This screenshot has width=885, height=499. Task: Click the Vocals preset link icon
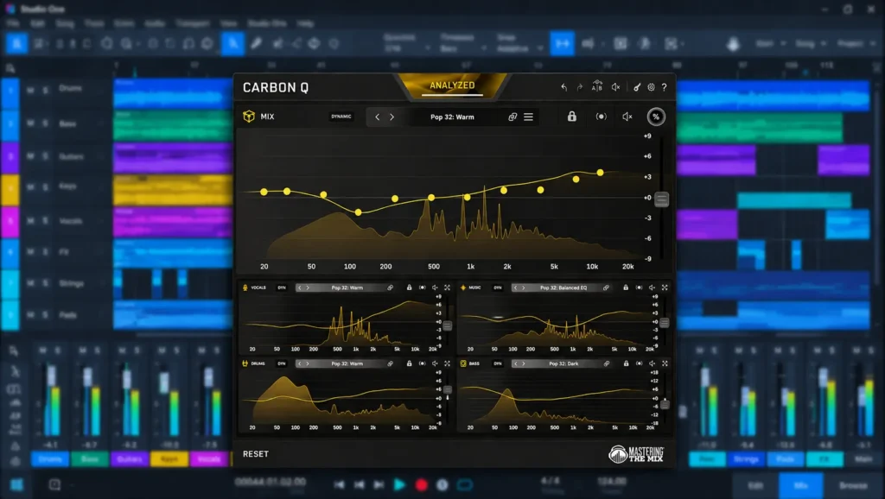pyautogui.click(x=390, y=287)
